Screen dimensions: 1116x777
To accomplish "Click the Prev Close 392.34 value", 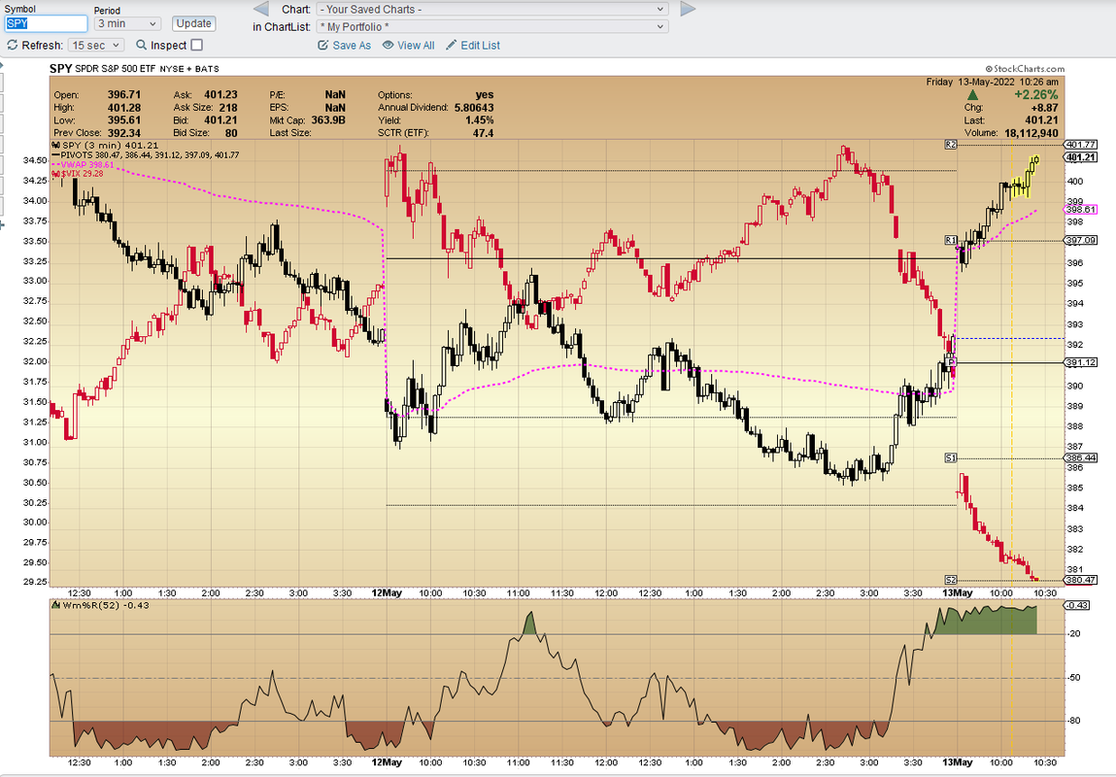I will point(124,133).
